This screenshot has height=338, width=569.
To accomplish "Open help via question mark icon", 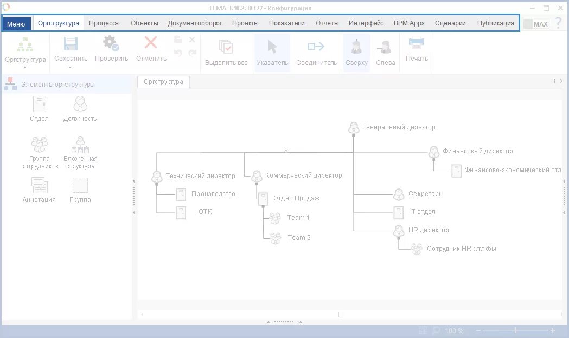I will pos(559,23).
